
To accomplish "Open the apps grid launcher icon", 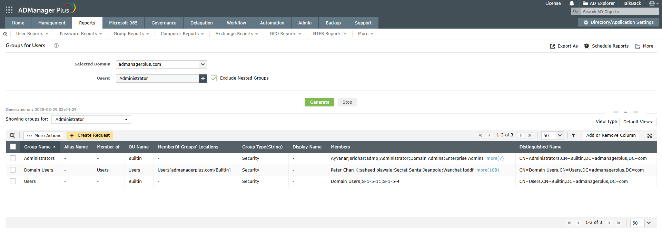I will 9,10.
